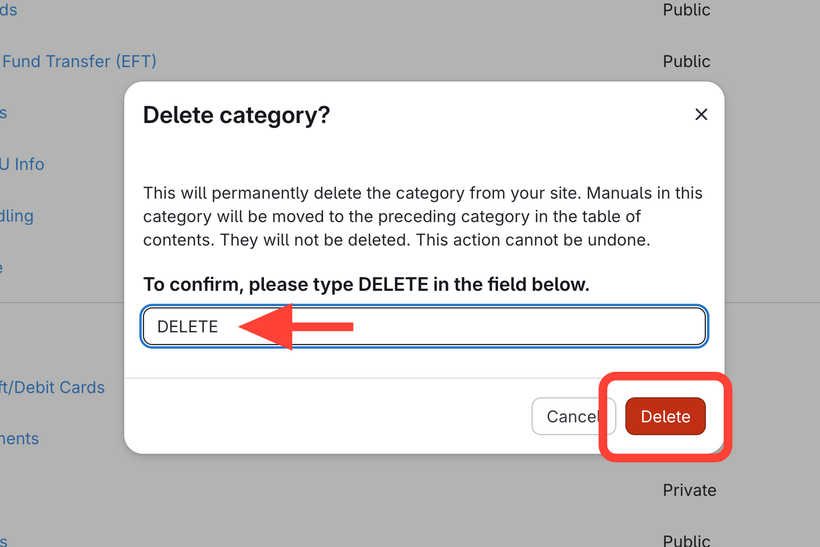The width and height of the screenshot is (820, 547).
Task: Select the Public label in the last row
Action: click(x=686, y=540)
